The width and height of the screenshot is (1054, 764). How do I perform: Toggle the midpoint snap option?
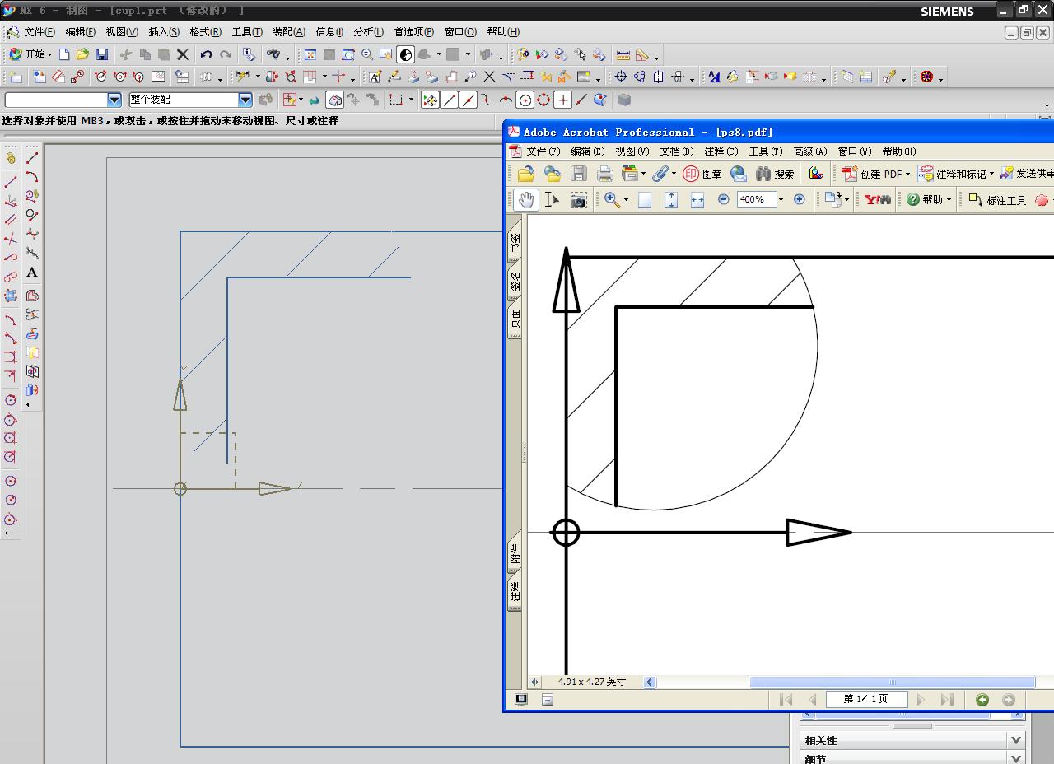469,100
